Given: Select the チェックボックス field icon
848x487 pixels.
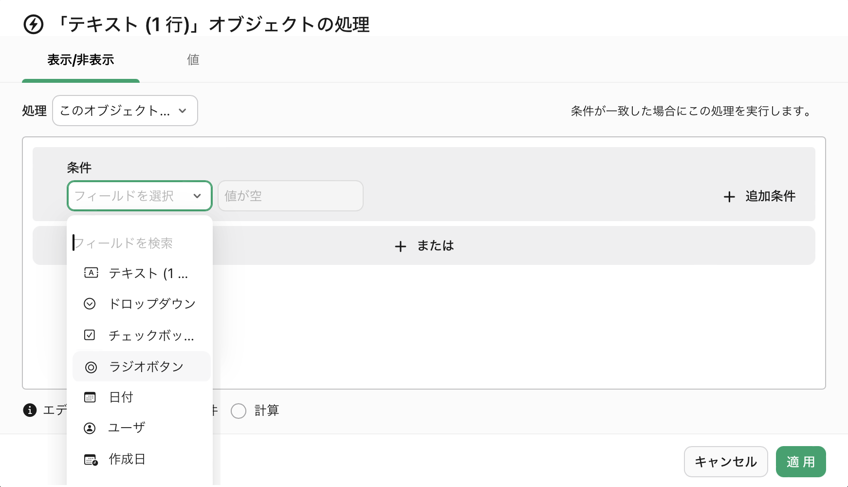Looking at the screenshot, I should (90, 335).
